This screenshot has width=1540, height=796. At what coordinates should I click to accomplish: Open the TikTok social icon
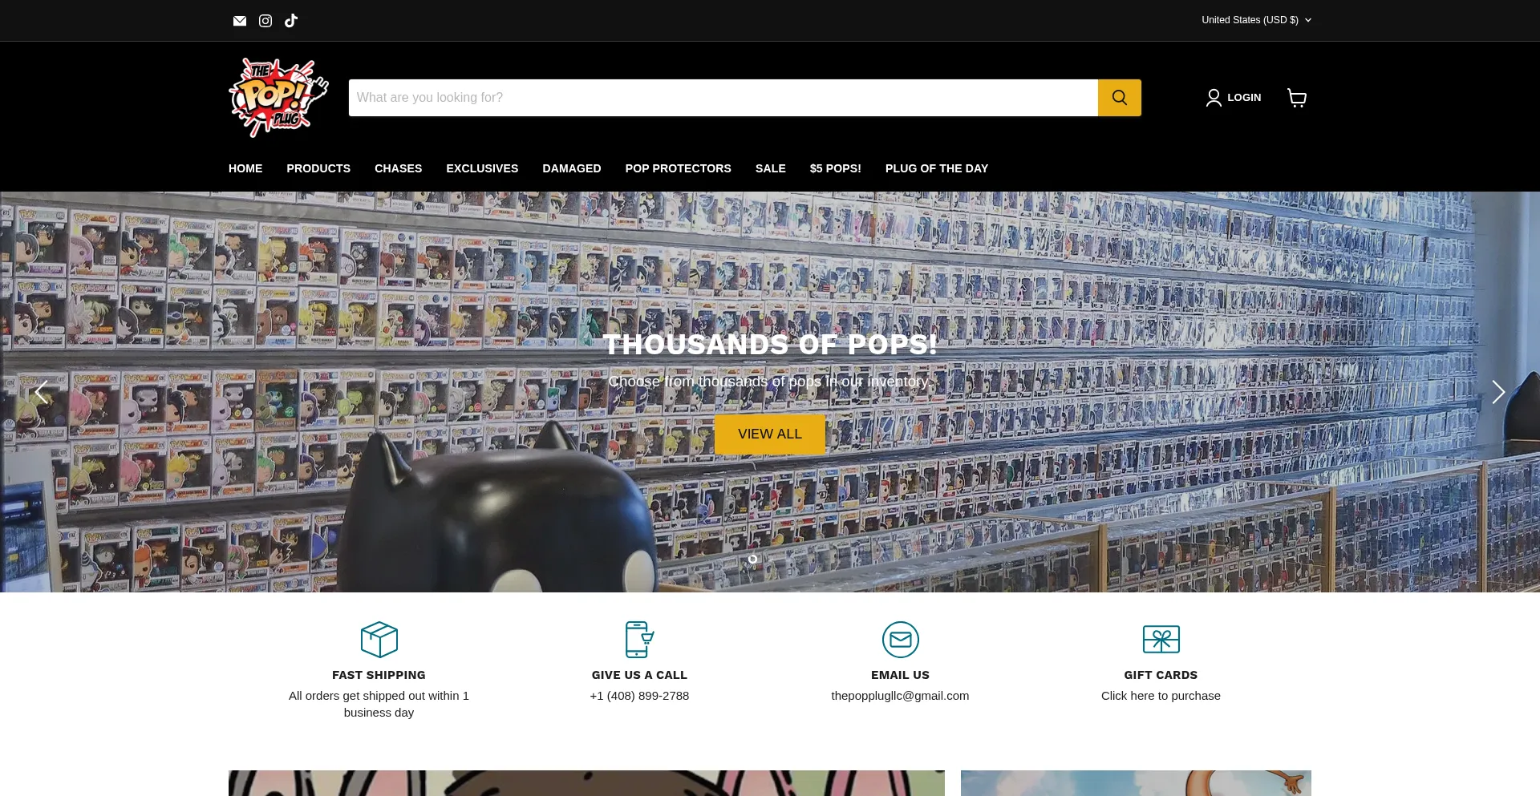click(x=291, y=21)
